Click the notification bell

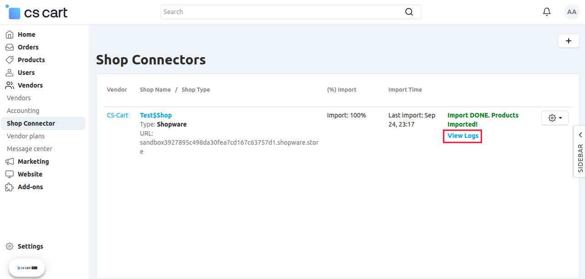tap(546, 11)
